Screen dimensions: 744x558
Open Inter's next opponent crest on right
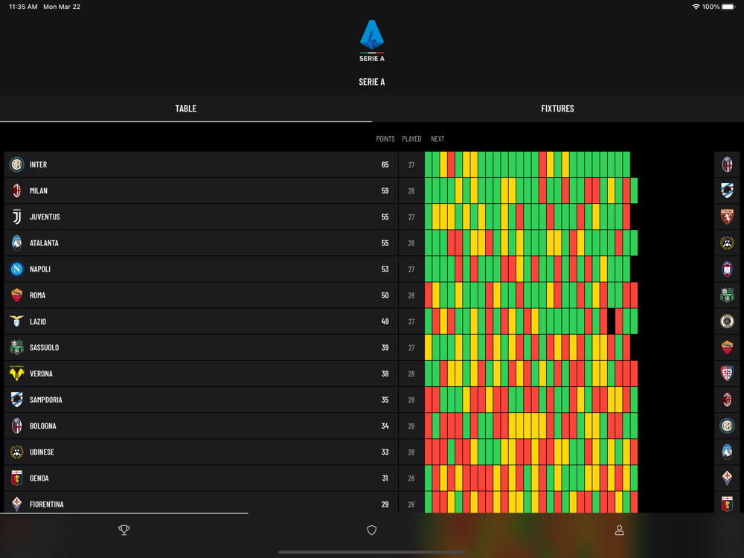727,164
